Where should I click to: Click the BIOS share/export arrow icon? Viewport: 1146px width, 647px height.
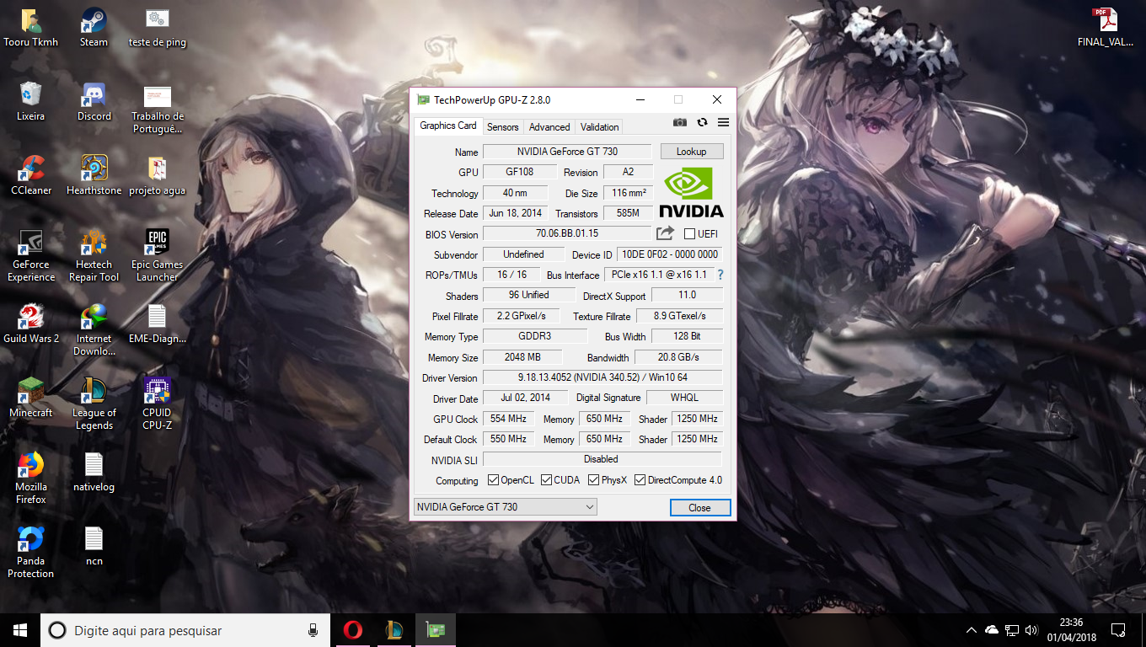click(x=666, y=233)
